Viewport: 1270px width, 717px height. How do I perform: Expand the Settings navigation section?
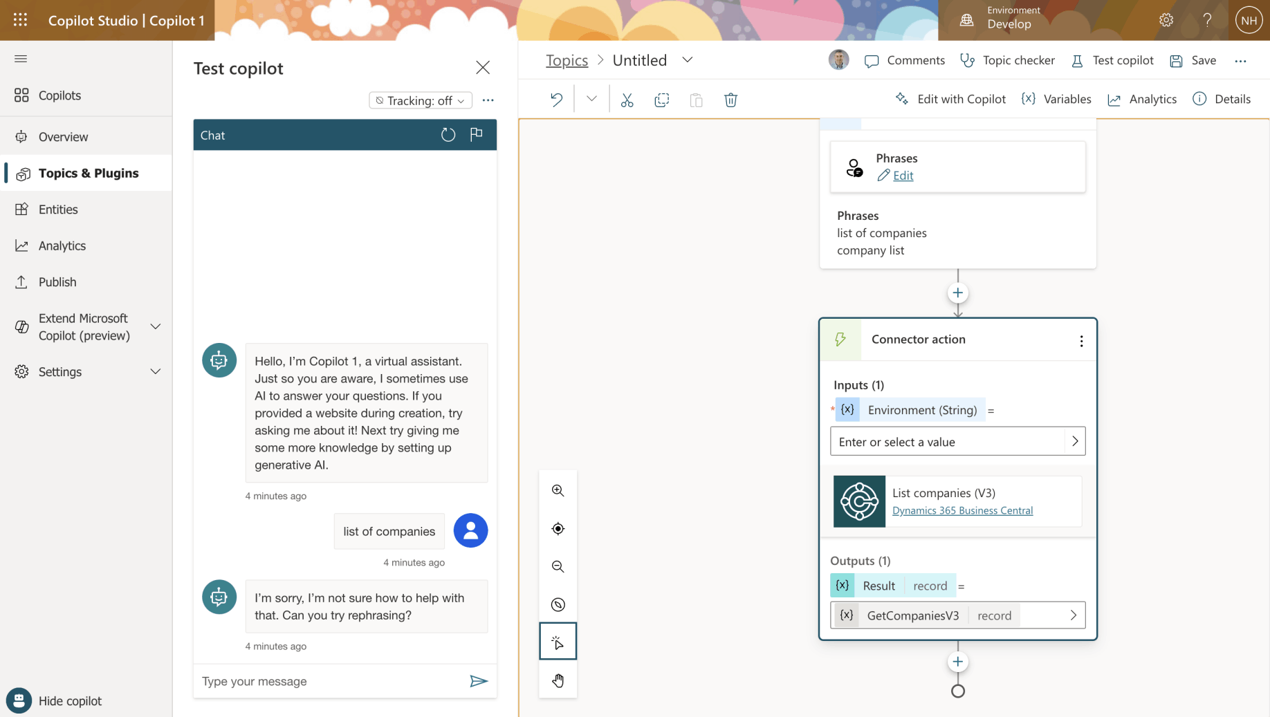tap(156, 371)
